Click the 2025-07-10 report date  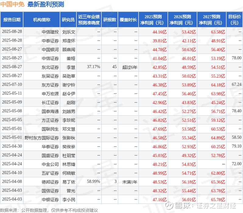[12, 84]
